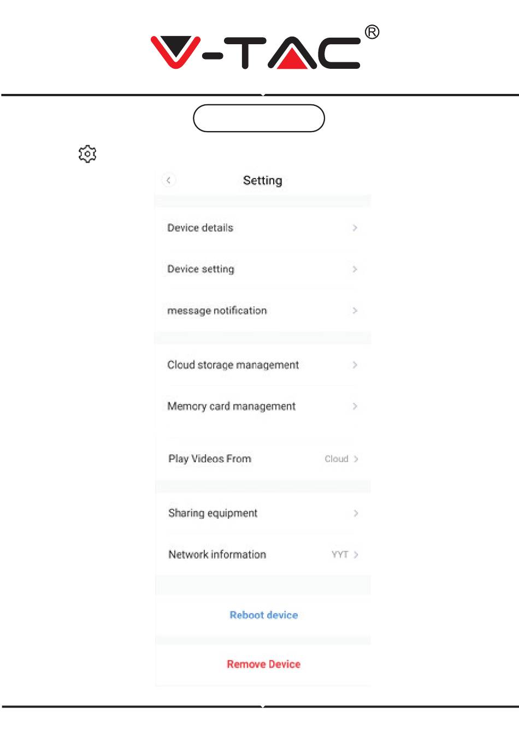Tap the back arrow beside Setting
The width and height of the screenshot is (519, 736).
point(169,180)
